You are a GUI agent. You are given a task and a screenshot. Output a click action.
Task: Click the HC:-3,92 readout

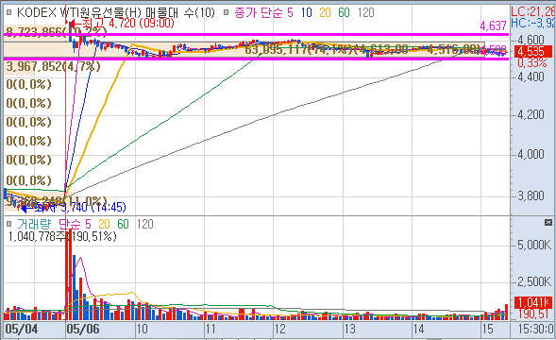[533, 23]
